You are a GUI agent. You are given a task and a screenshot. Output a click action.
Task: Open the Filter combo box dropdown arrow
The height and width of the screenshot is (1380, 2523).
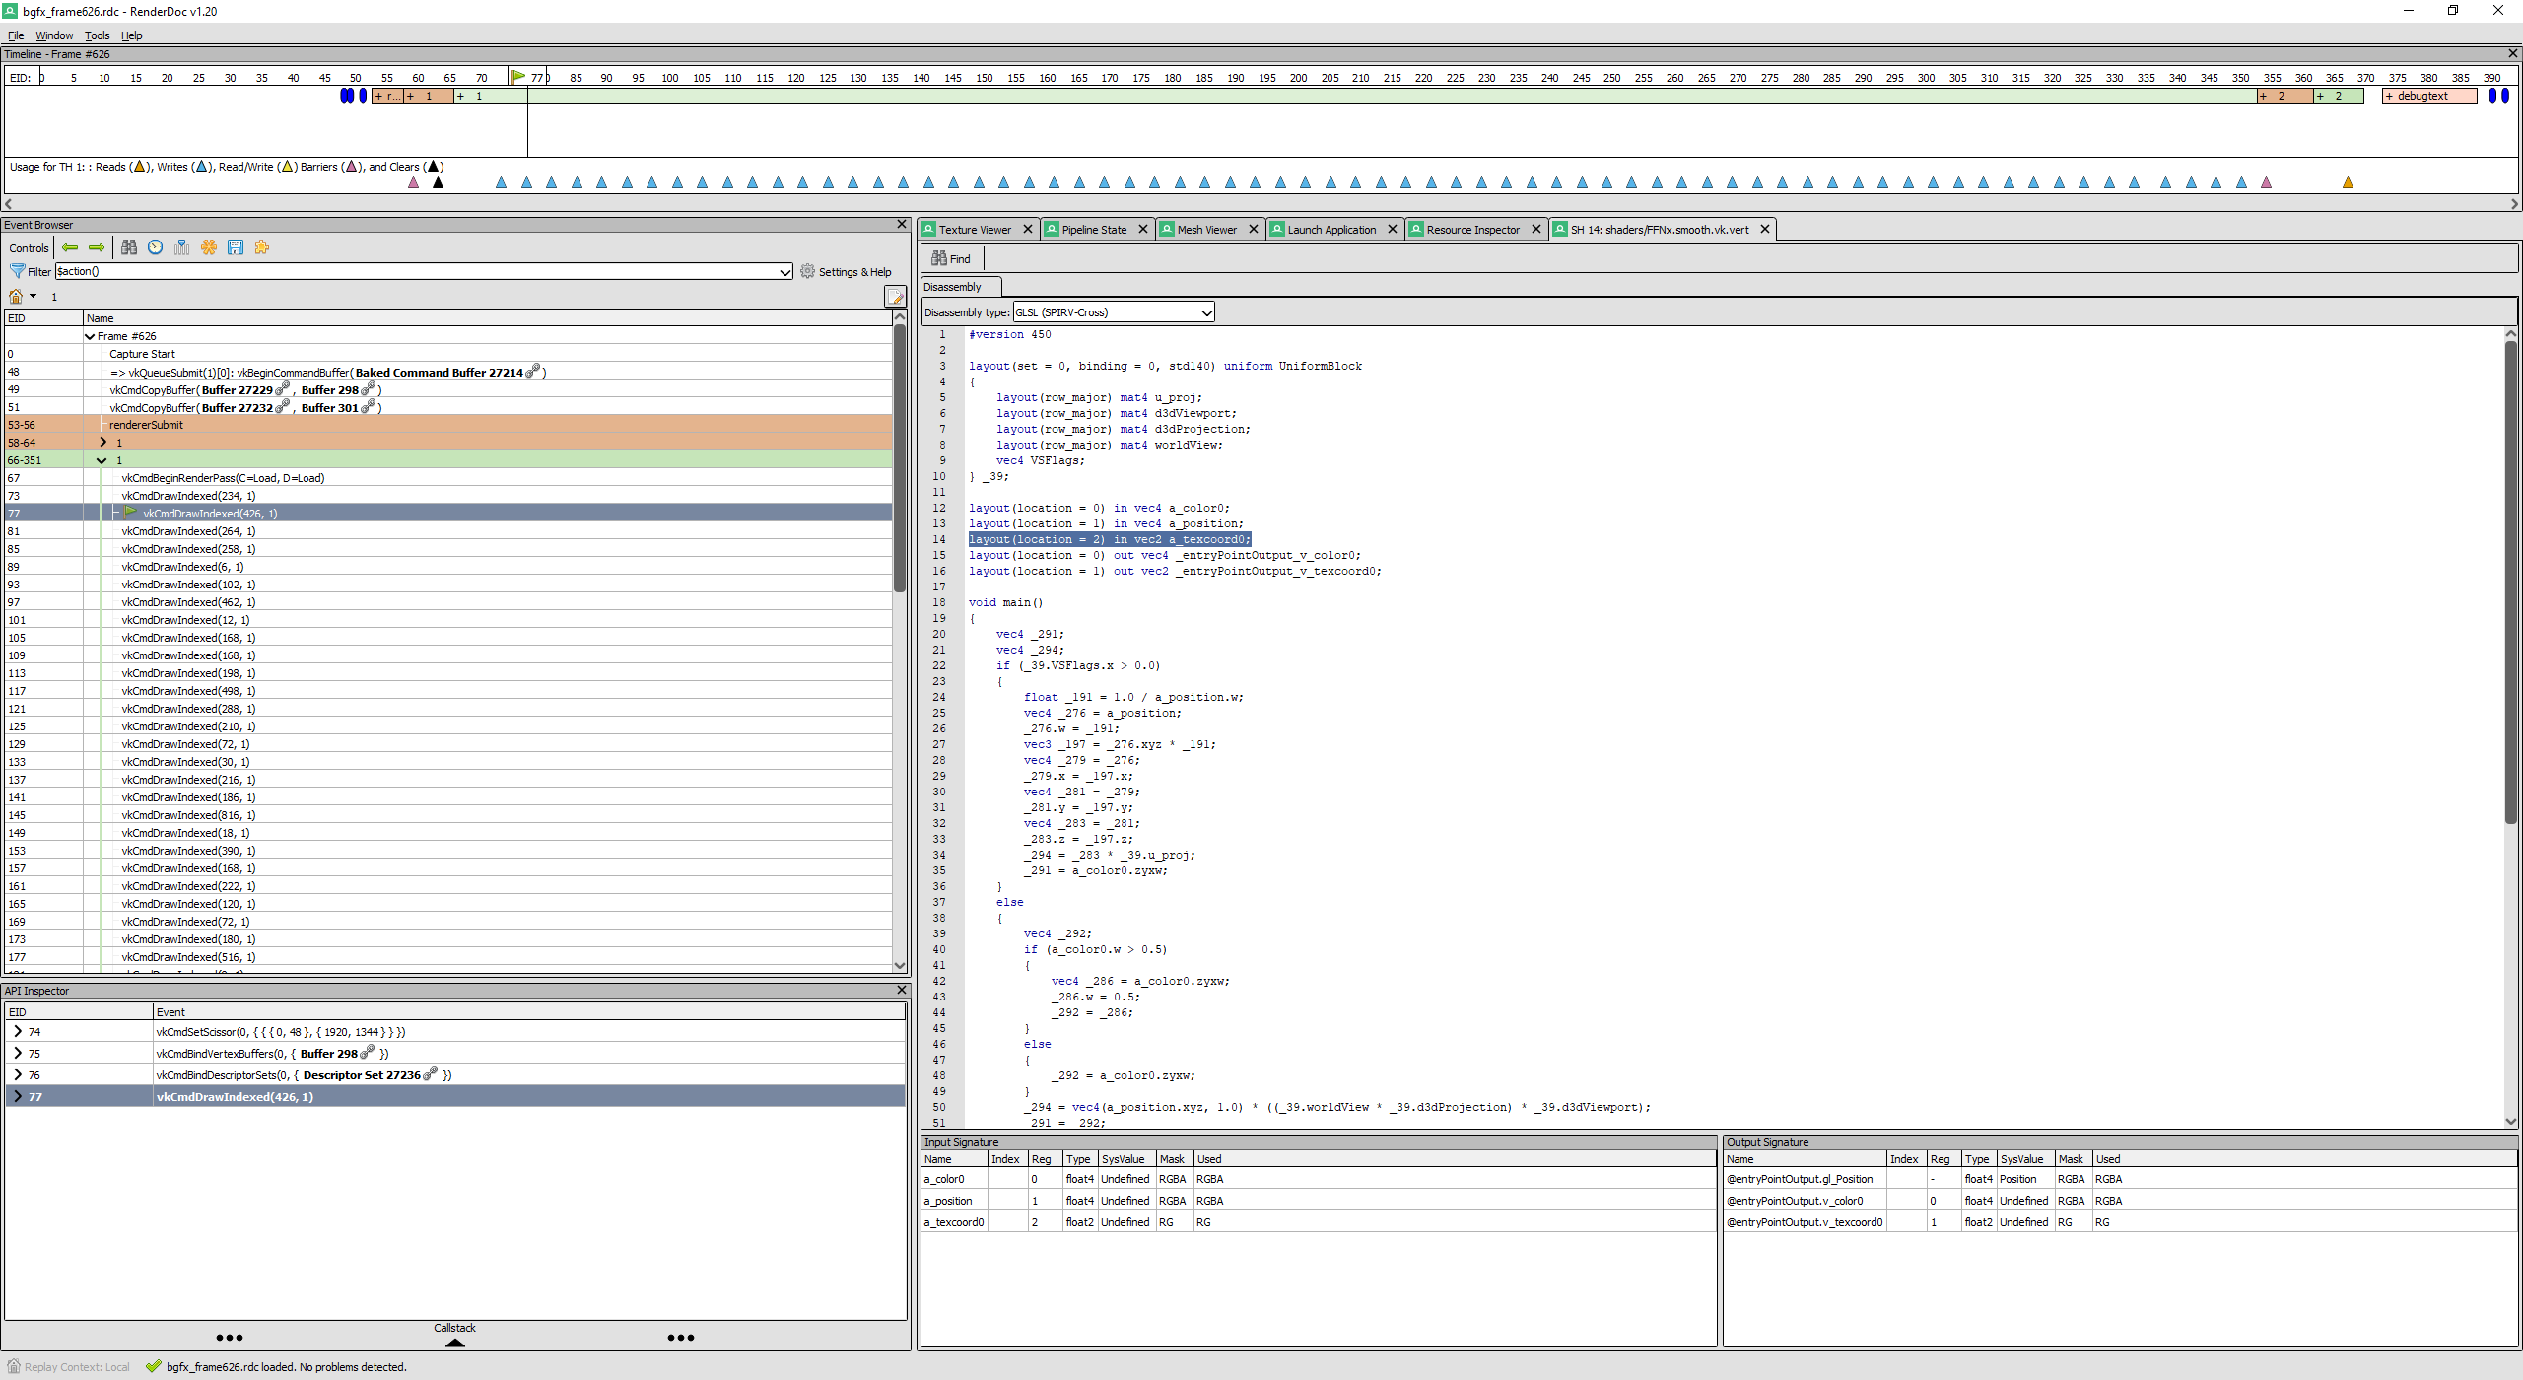coord(783,271)
